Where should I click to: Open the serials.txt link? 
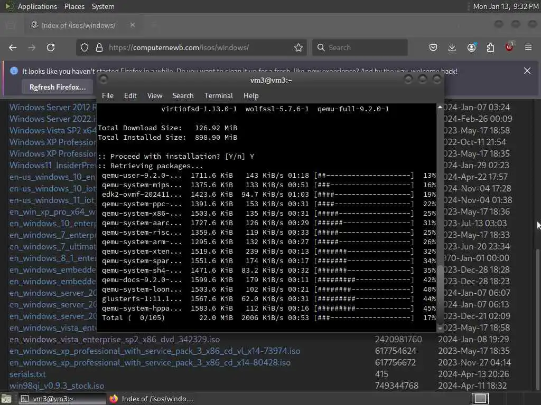pos(27,374)
